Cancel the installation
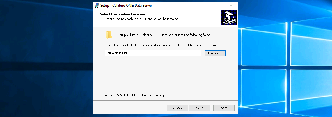Viewport: 332px width, 117px height. pos(223,108)
